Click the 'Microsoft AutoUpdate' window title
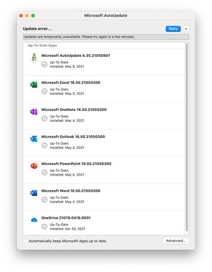Viewport: 212px width, 272px height. coord(106,16)
